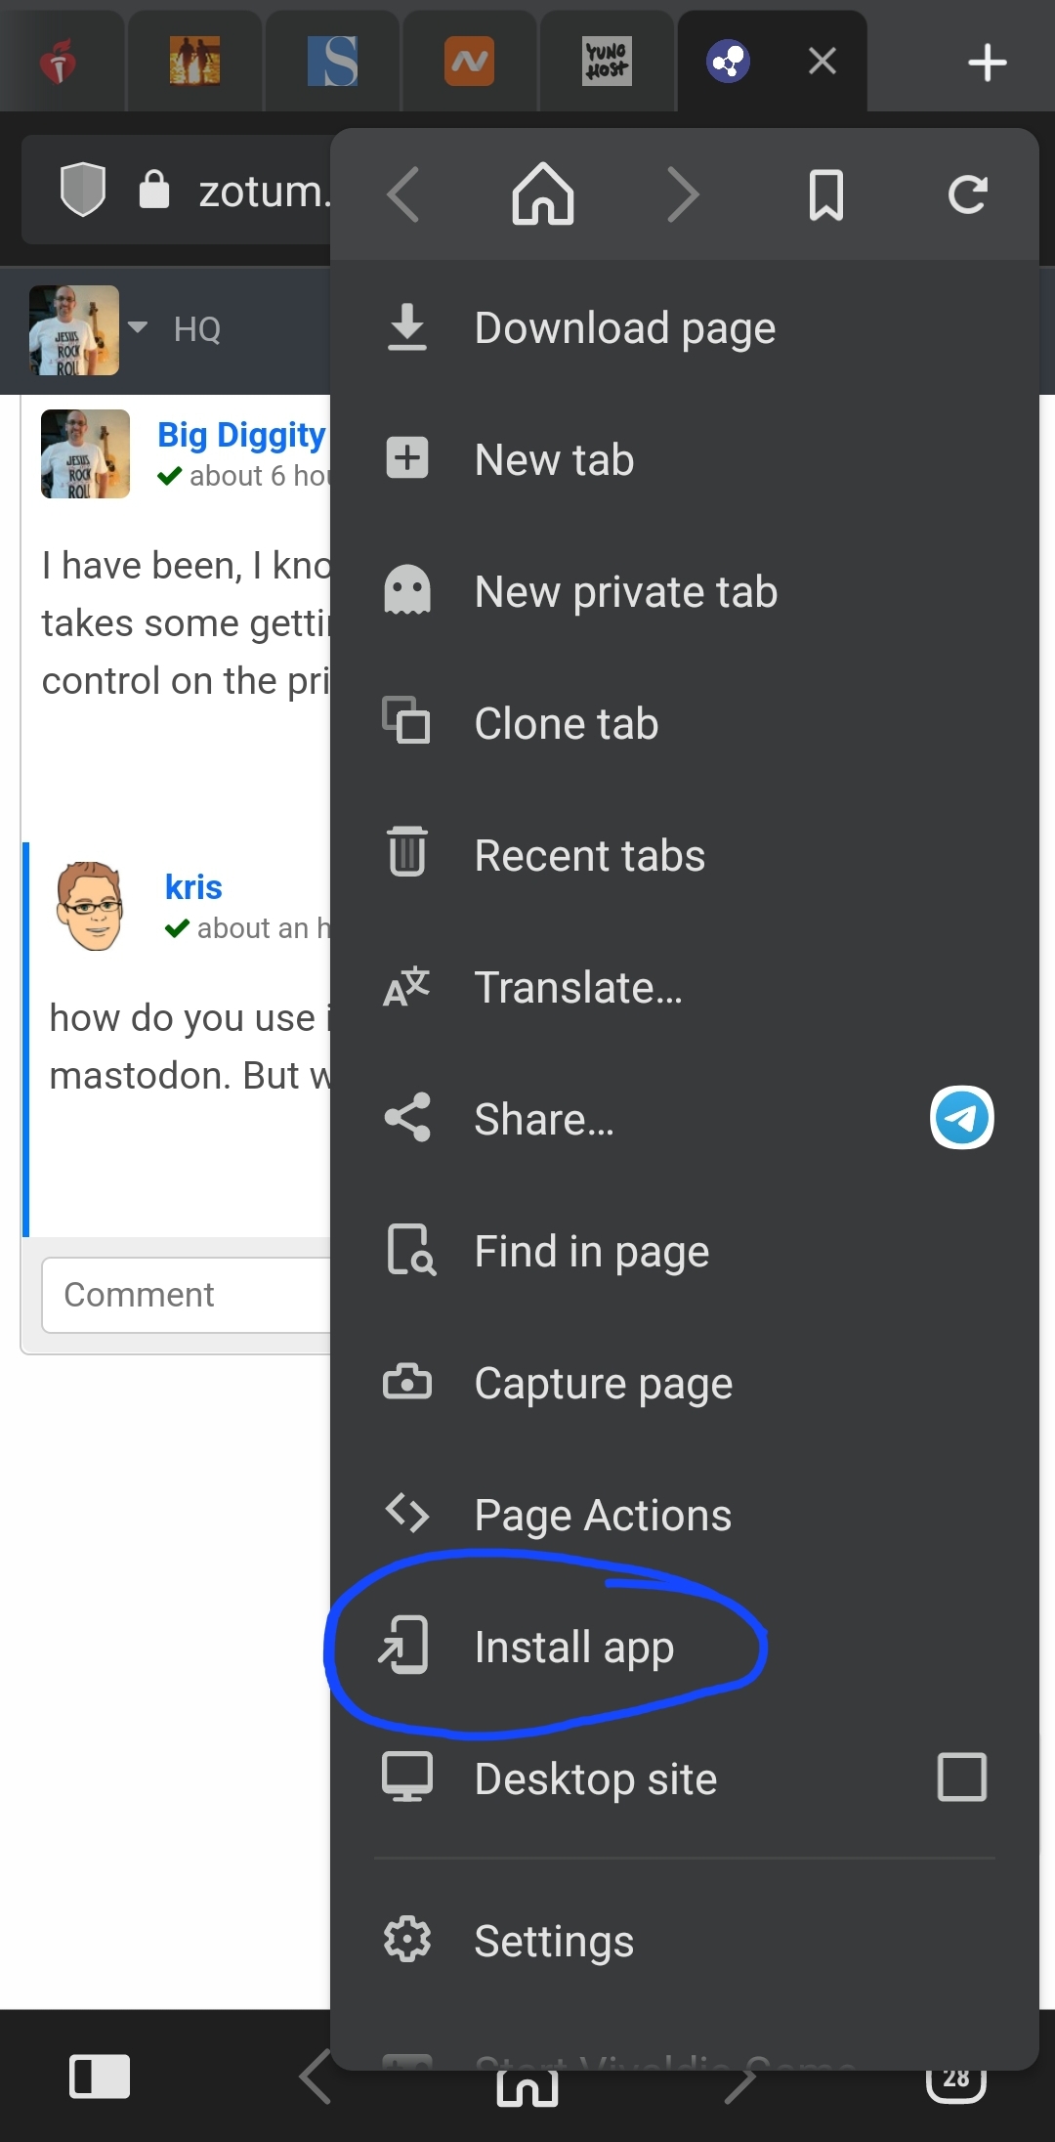
Task: Toggle the side panel icon in bottom bar
Action: 100,2076
